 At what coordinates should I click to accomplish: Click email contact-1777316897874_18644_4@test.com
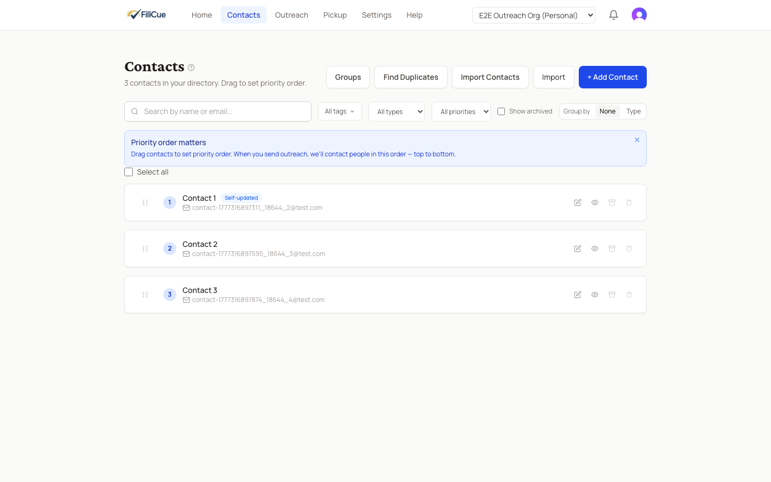[258, 300]
